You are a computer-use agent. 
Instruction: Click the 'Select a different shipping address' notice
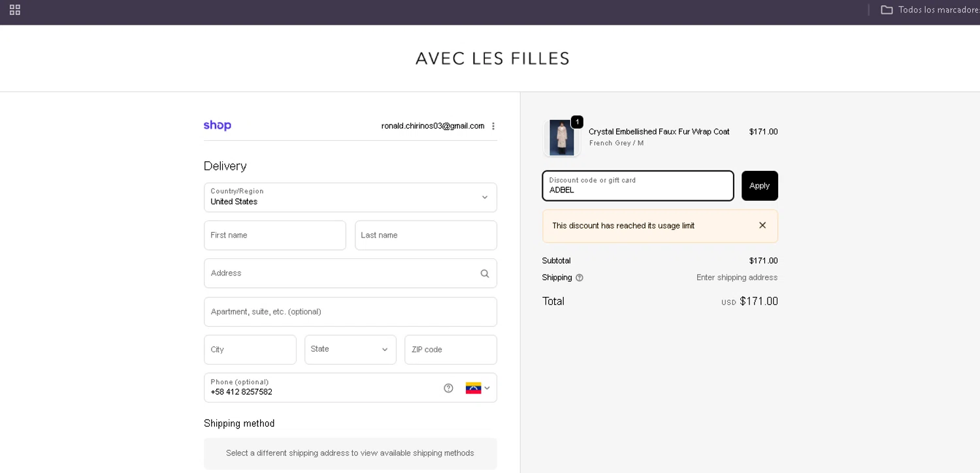[x=350, y=453]
